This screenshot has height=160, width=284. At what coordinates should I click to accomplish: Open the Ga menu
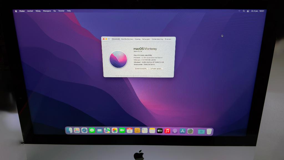(x=55, y=11)
